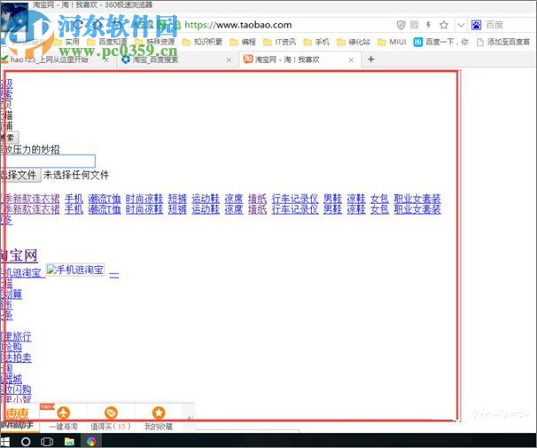Click the 职业女套装 link in first row

click(x=416, y=199)
